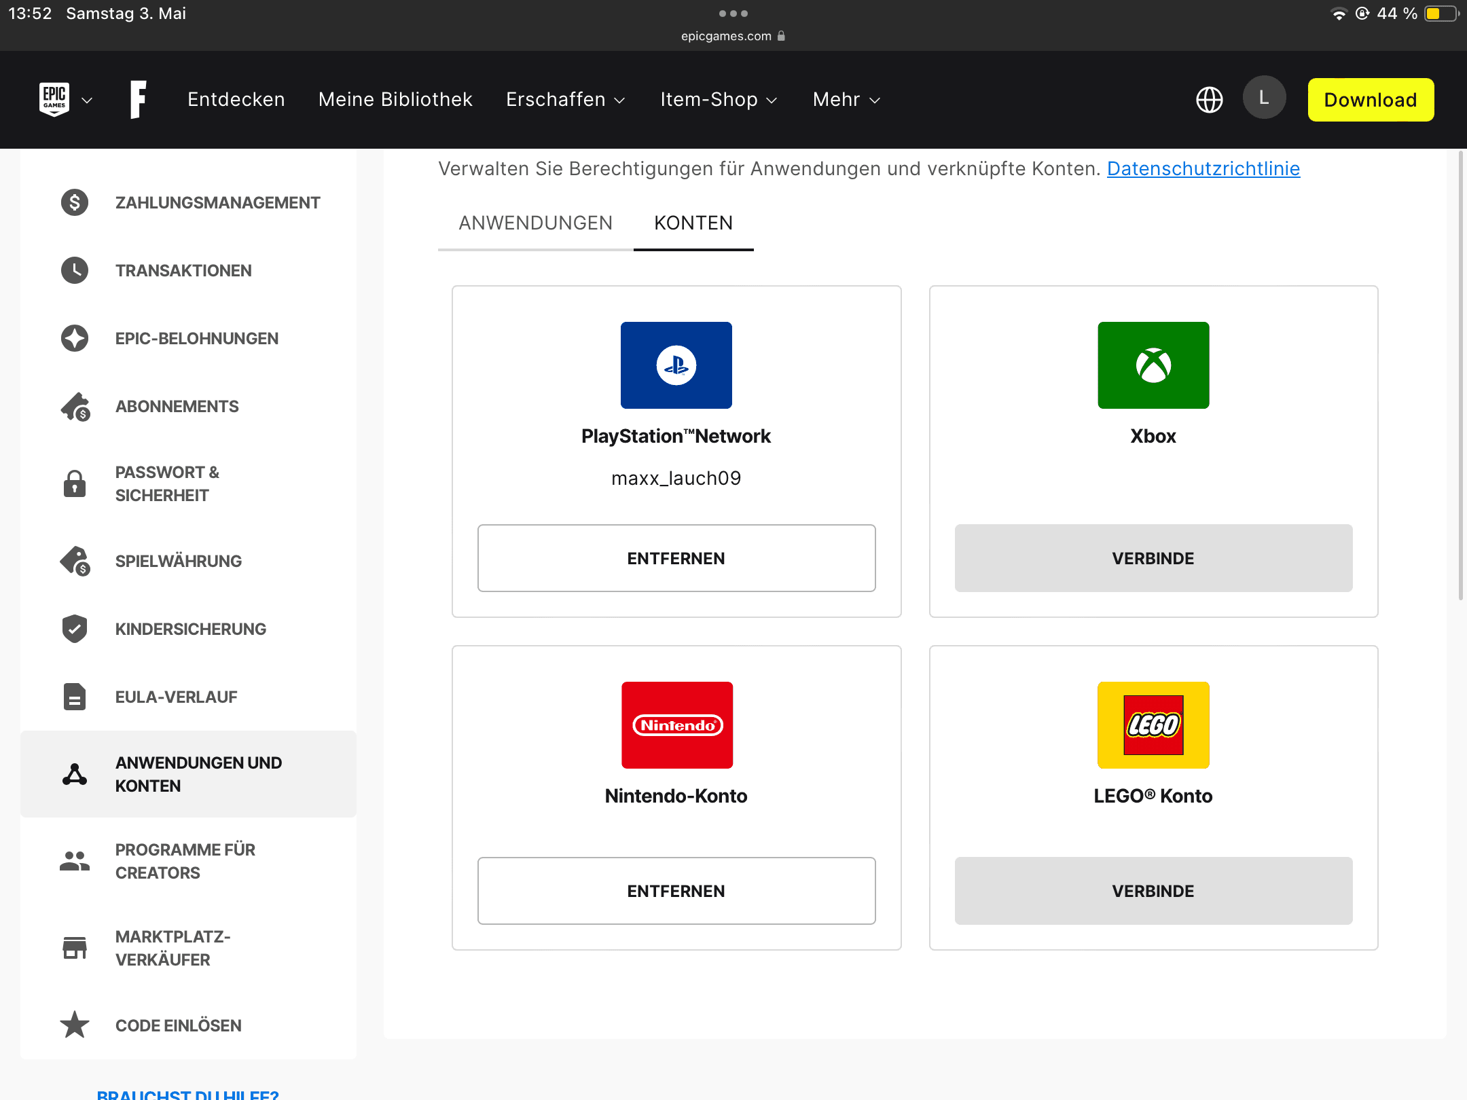This screenshot has width=1467, height=1100.
Task: Open the Datenschutzrichtlinie link
Action: (1203, 168)
